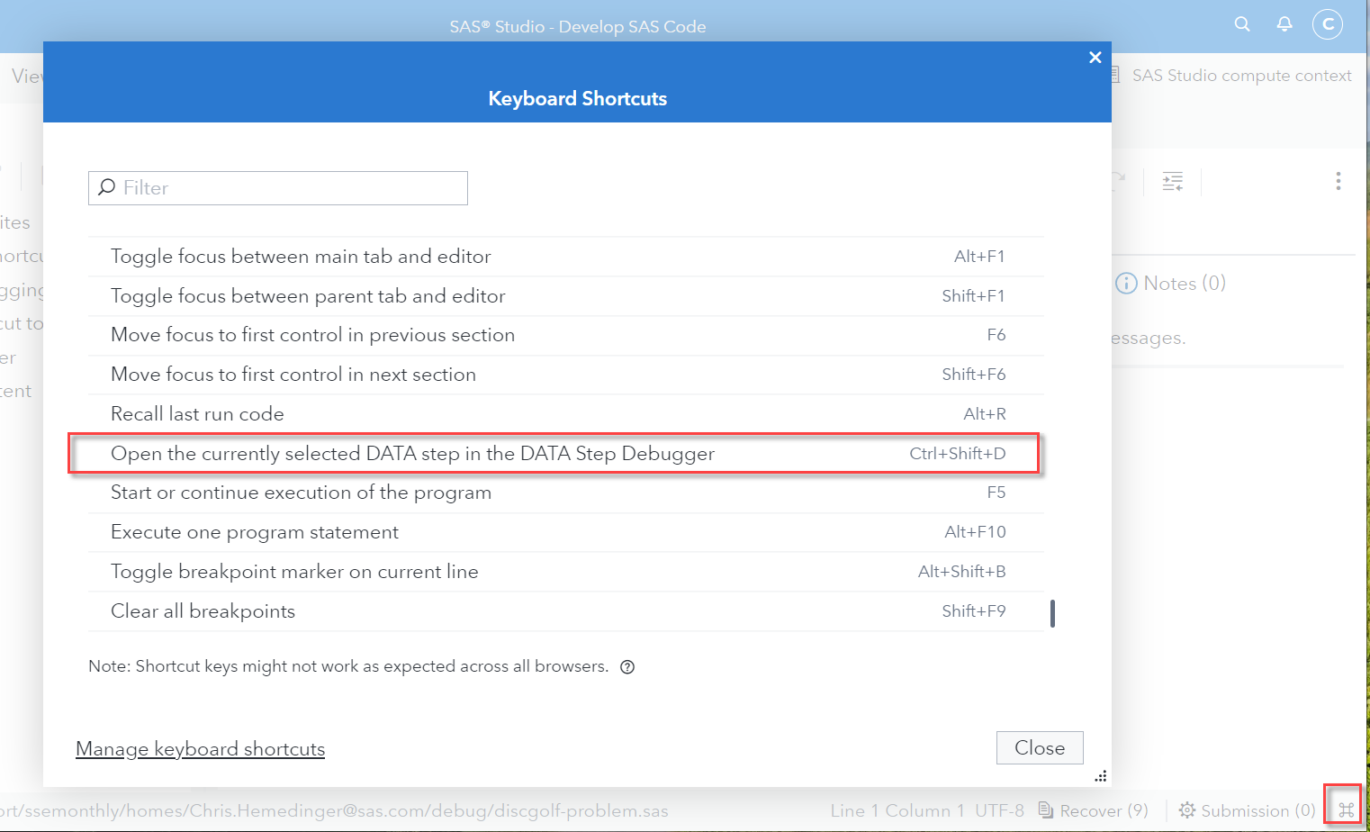Close the Keyboard Shortcuts dialog with X

point(1095,58)
